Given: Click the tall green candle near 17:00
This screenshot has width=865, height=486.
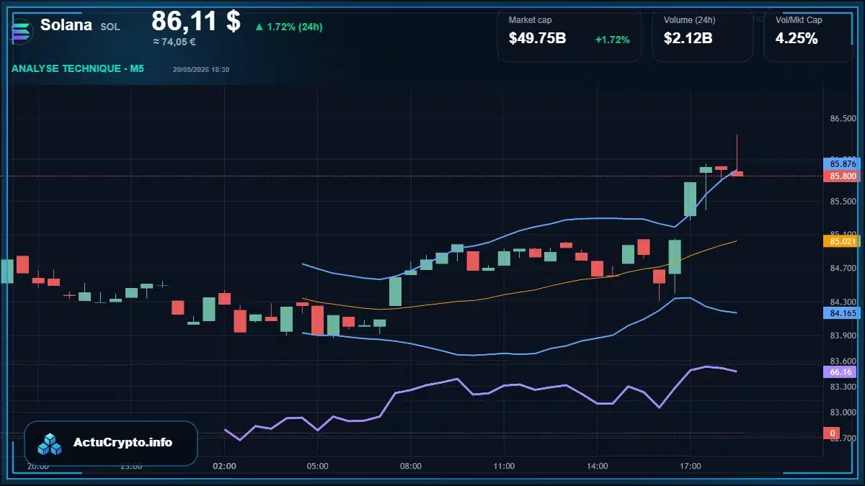Looking at the screenshot, I should coord(690,199).
